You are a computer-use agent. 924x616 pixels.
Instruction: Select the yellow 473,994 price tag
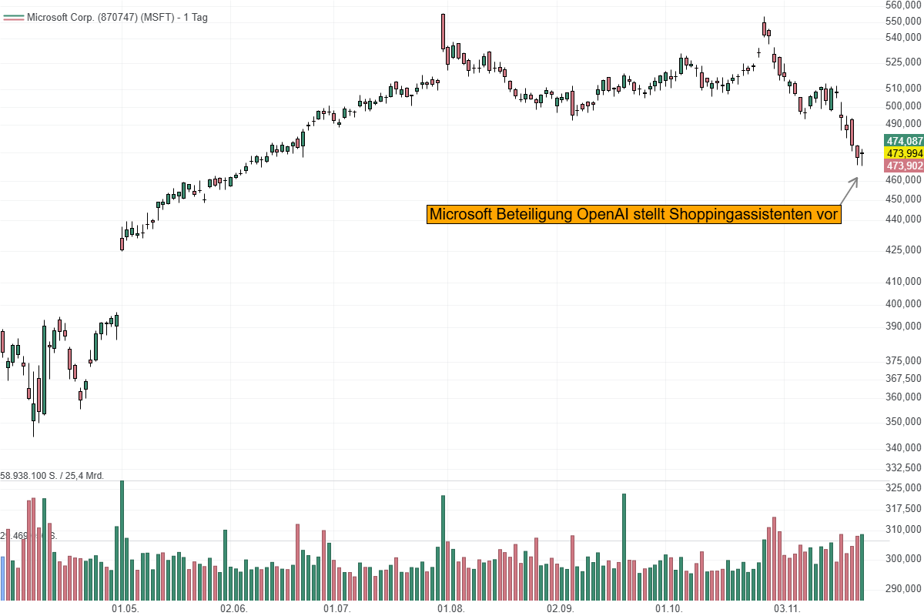pyautogui.click(x=904, y=153)
